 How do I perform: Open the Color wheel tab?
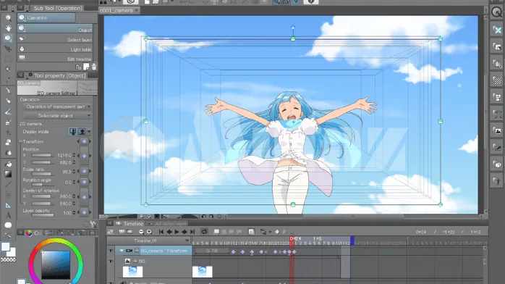tap(33, 233)
